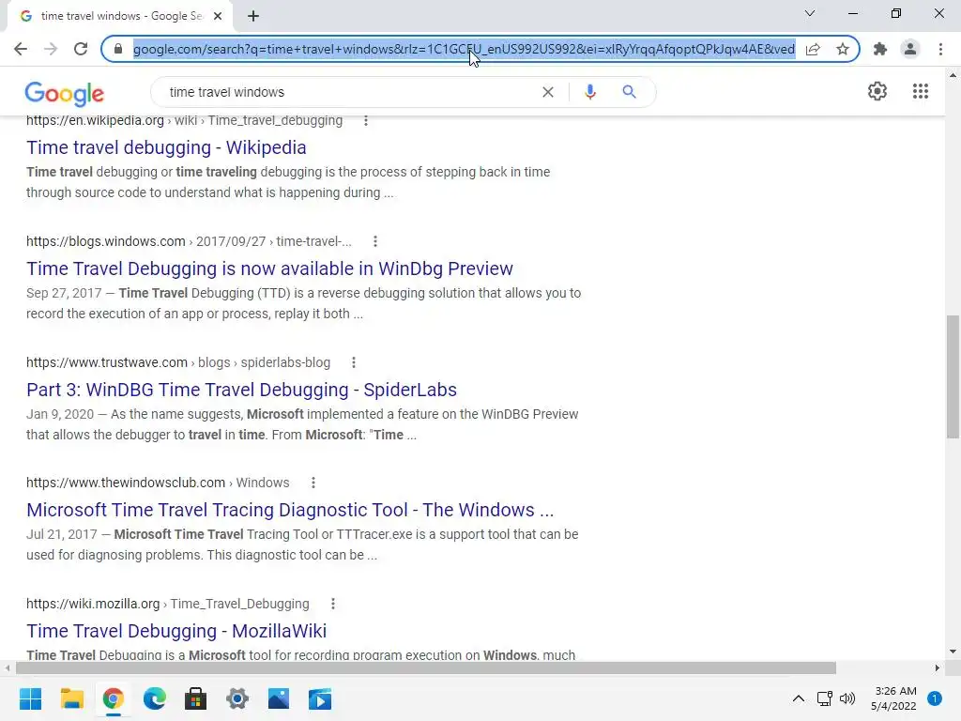Image resolution: width=961 pixels, height=721 pixels.
Task: Open options for thewindowsclub.com result
Action: pyautogui.click(x=313, y=483)
